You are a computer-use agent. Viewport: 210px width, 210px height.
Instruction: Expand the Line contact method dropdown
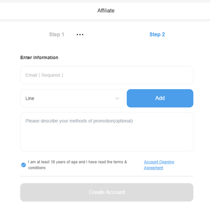pyautogui.click(x=72, y=98)
